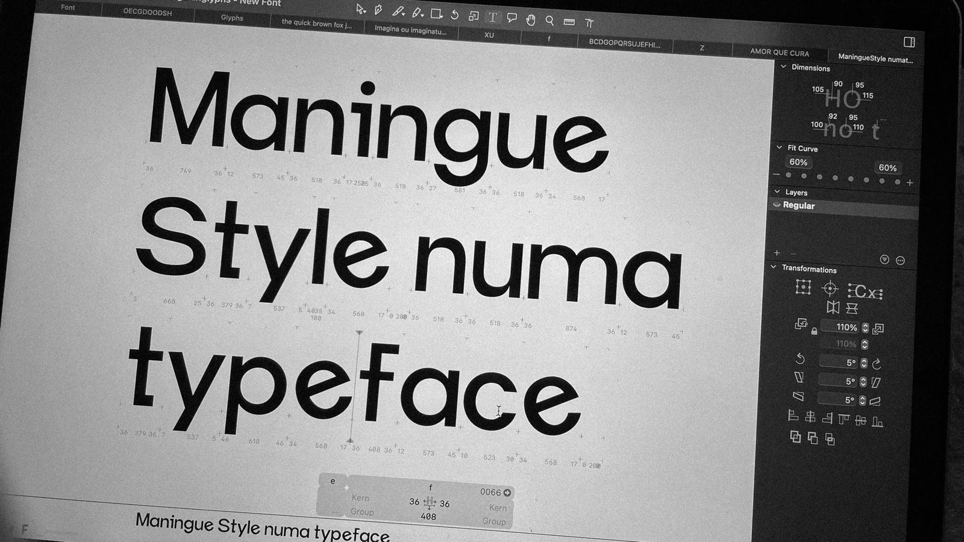Open the OECGDOODSH tab
The height and width of the screenshot is (542, 964).
click(x=148, y=12)
